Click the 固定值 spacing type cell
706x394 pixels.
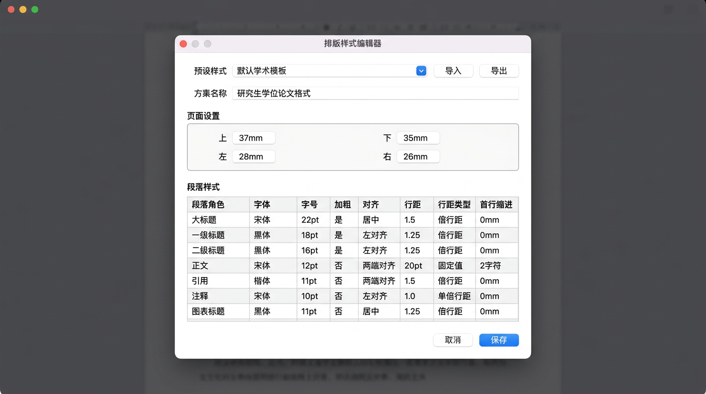tap(455, 266)
